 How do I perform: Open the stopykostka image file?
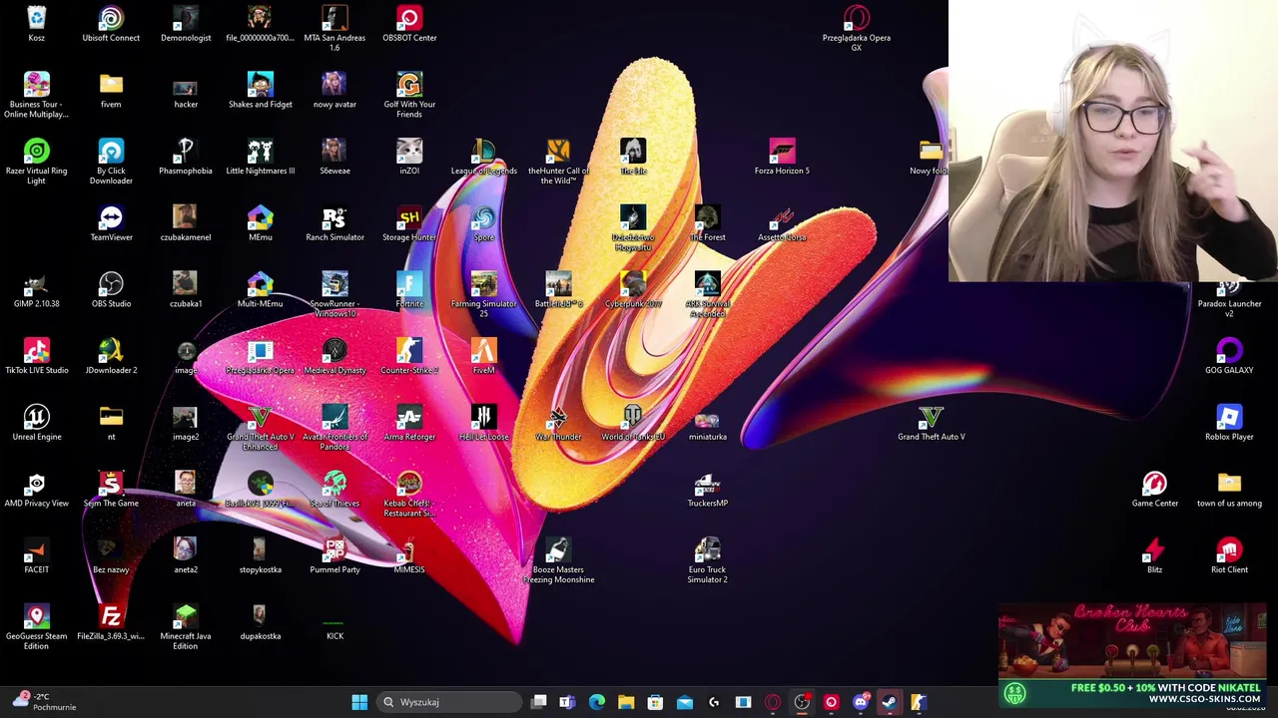(x=261, y=556)
